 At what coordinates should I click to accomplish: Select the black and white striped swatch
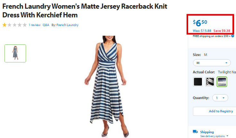(210, 82)
